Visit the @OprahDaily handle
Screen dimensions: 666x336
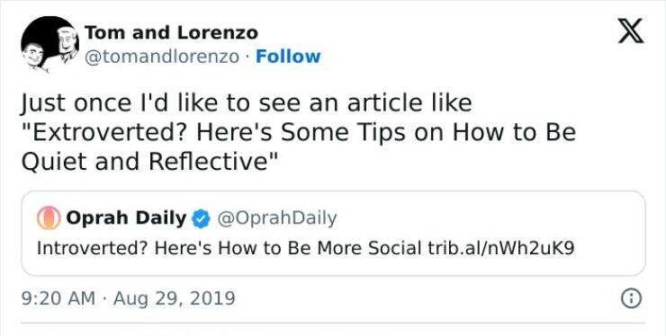[277, 218]
